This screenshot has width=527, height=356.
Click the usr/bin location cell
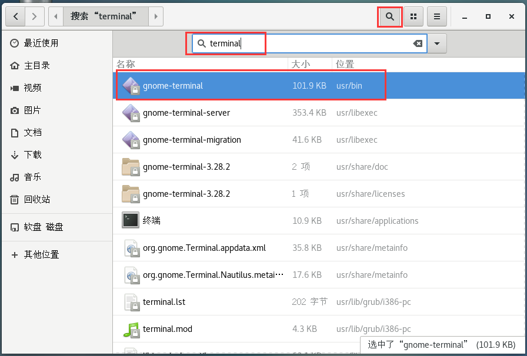pyautogui.click(x=349, y=86)
